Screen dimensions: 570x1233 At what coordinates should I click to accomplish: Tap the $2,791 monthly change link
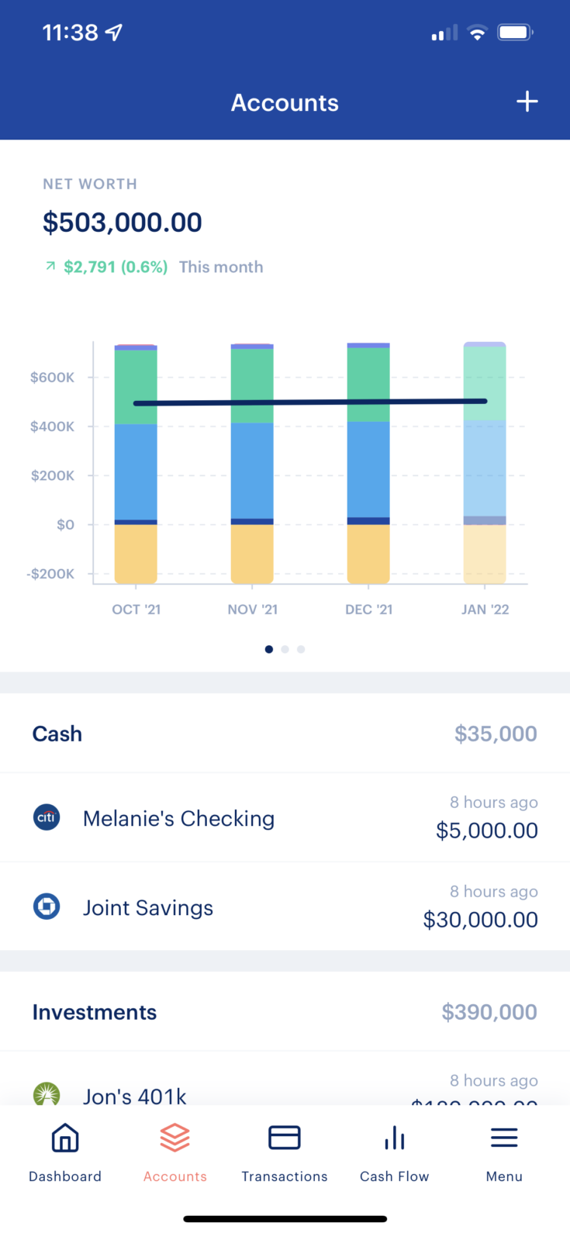116,267
